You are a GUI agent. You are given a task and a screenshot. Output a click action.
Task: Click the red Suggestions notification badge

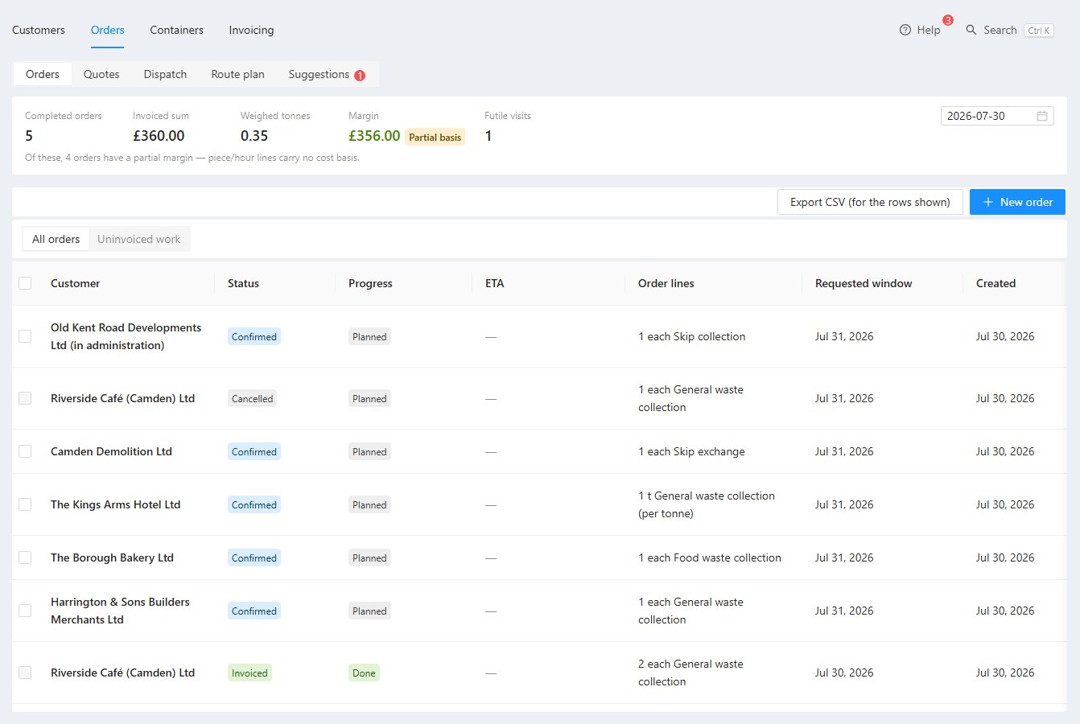point(360,76)
